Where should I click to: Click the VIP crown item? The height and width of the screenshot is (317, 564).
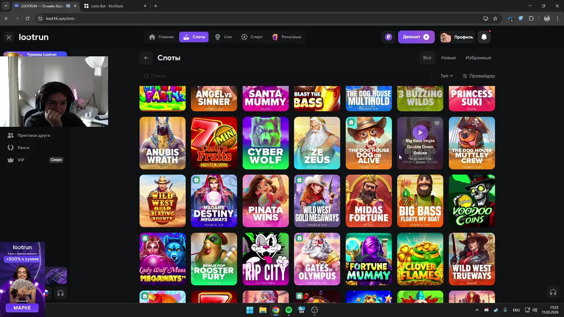(x=15, y=160)
